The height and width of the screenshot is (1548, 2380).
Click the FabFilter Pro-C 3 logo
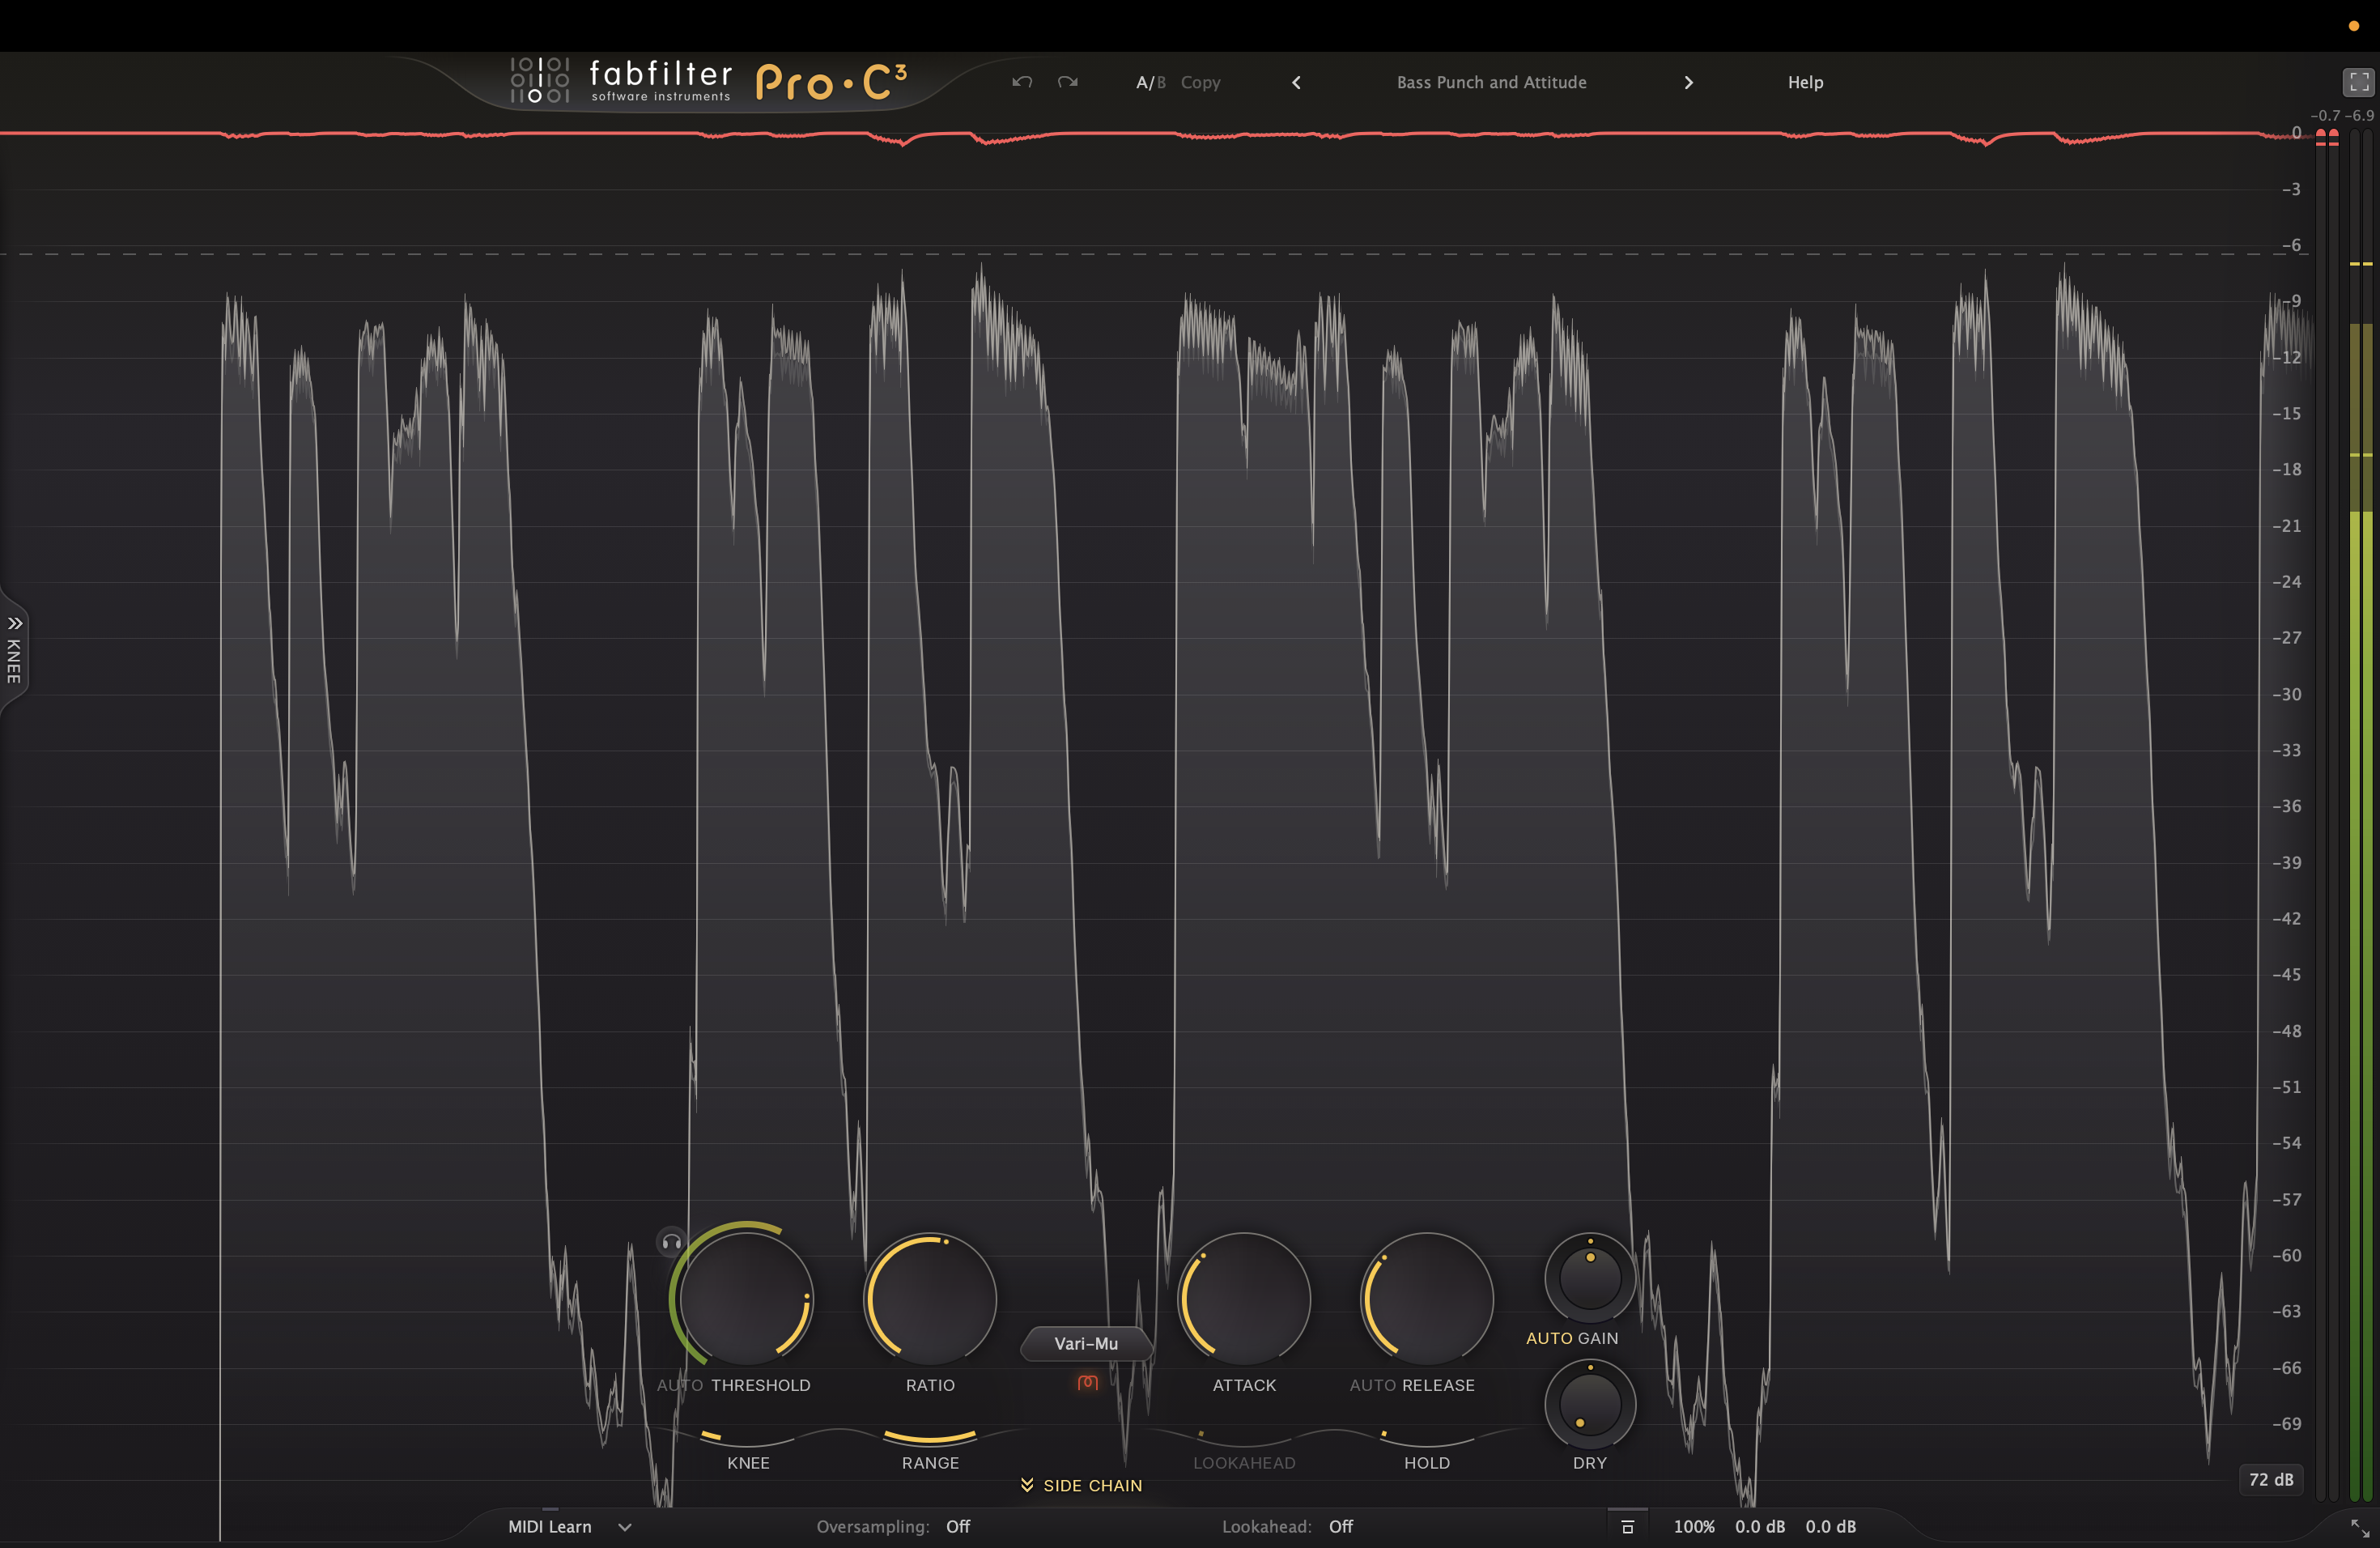point(710,81)
